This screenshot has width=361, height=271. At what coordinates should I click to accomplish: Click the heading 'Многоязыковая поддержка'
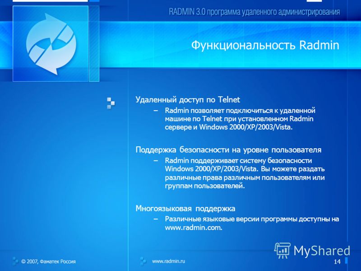click(185, 209)
